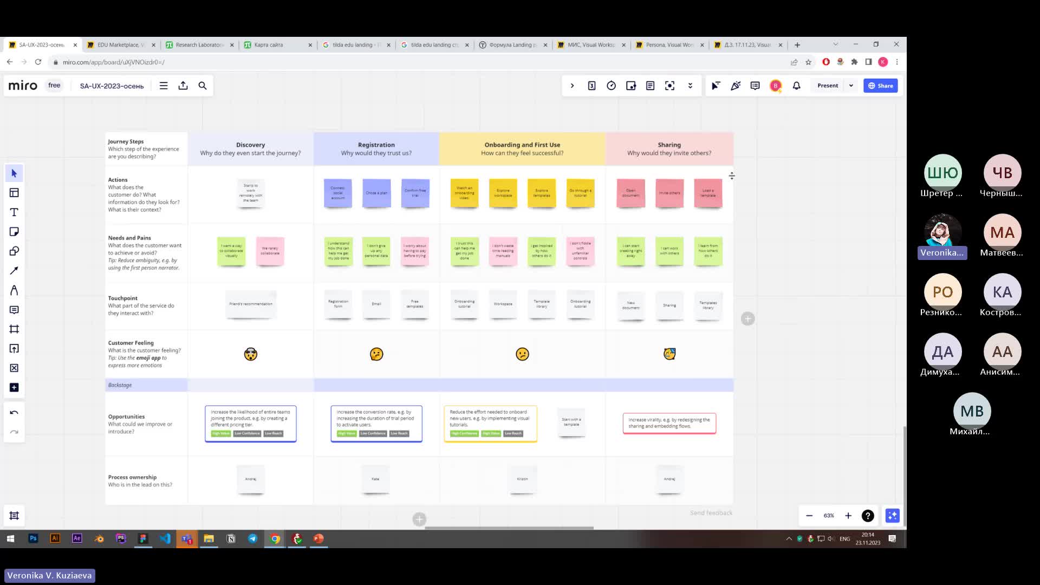The height and width of the screenshot is (585, 1040).
Task: Open Telegram from taskbar
Action: click(253, 538)
